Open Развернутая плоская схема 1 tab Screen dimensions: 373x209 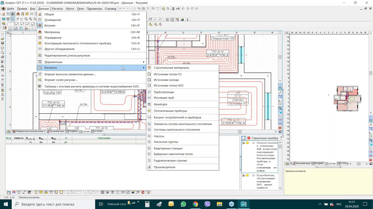[29, 131]
